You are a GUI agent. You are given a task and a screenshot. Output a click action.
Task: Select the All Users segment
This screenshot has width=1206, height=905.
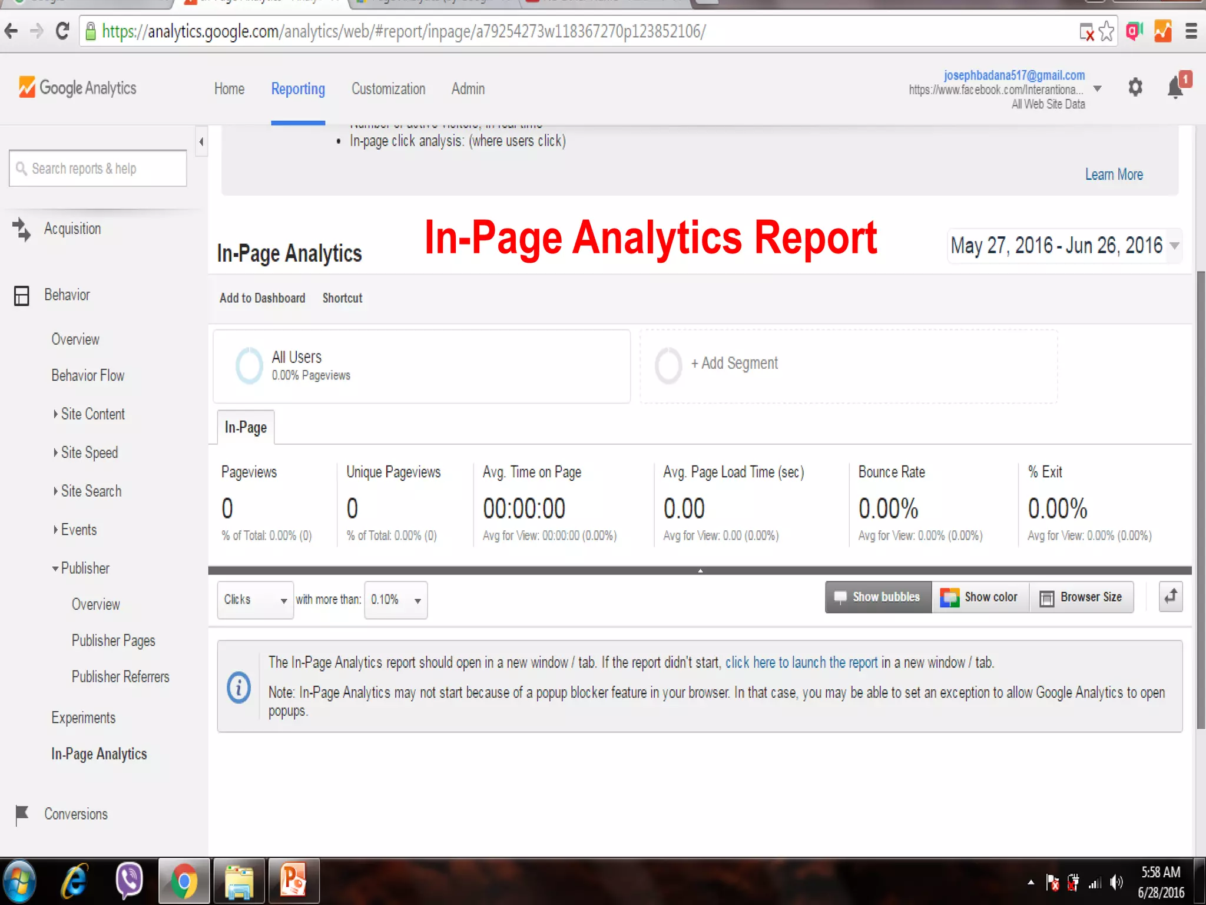tap(422, 366)
